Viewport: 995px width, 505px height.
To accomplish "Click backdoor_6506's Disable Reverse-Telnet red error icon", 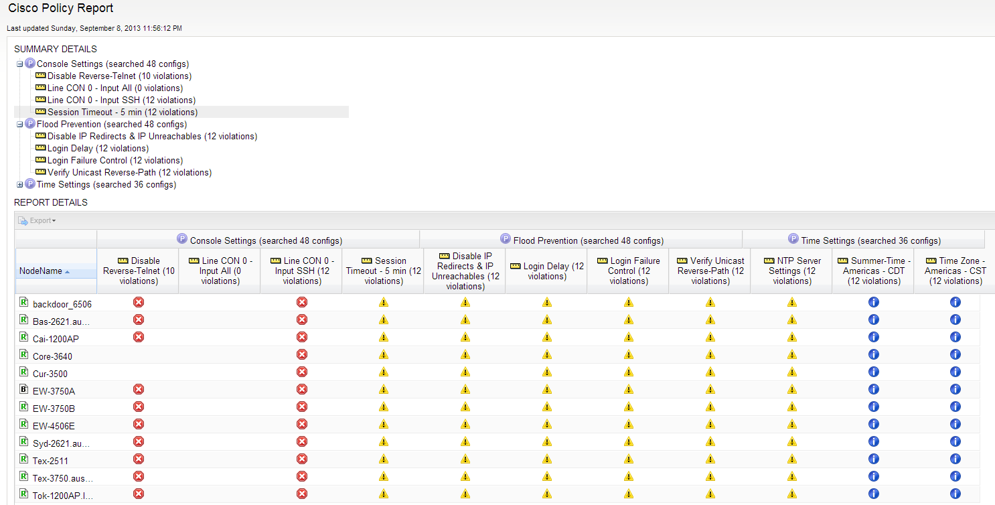I will (x=139, y=302).
